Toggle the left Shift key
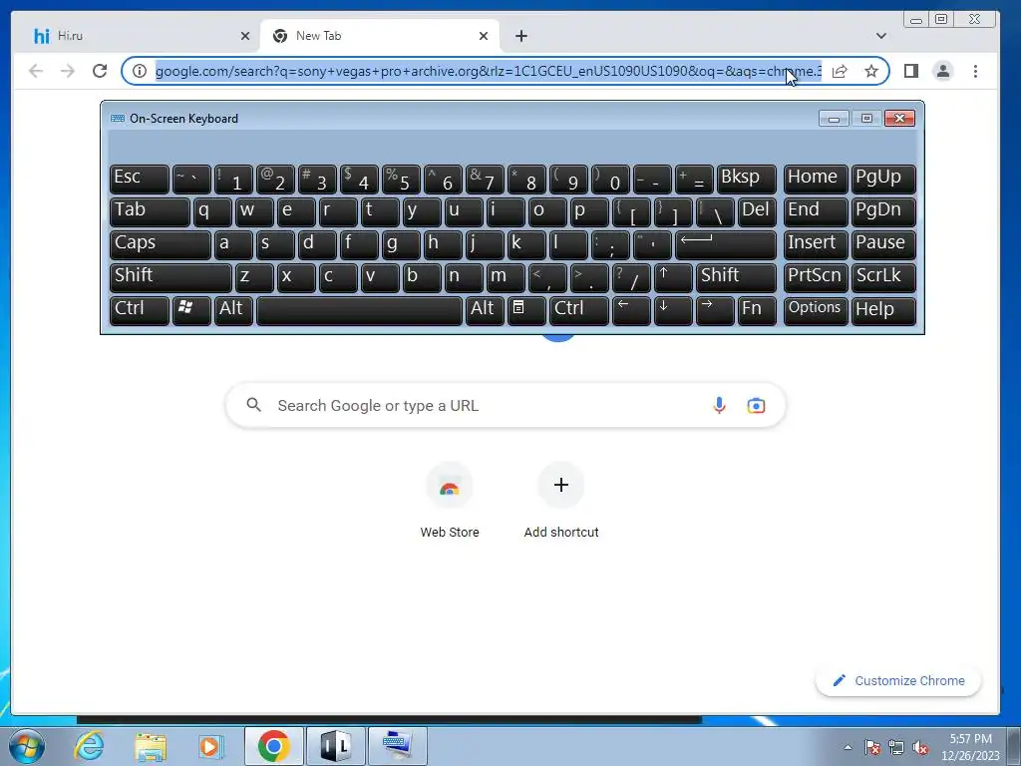 [170, 277]
